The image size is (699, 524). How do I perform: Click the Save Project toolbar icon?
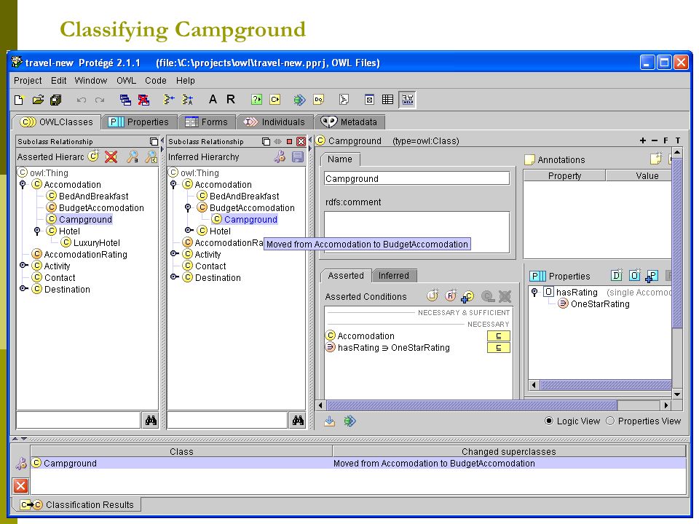tap(56, 100)
